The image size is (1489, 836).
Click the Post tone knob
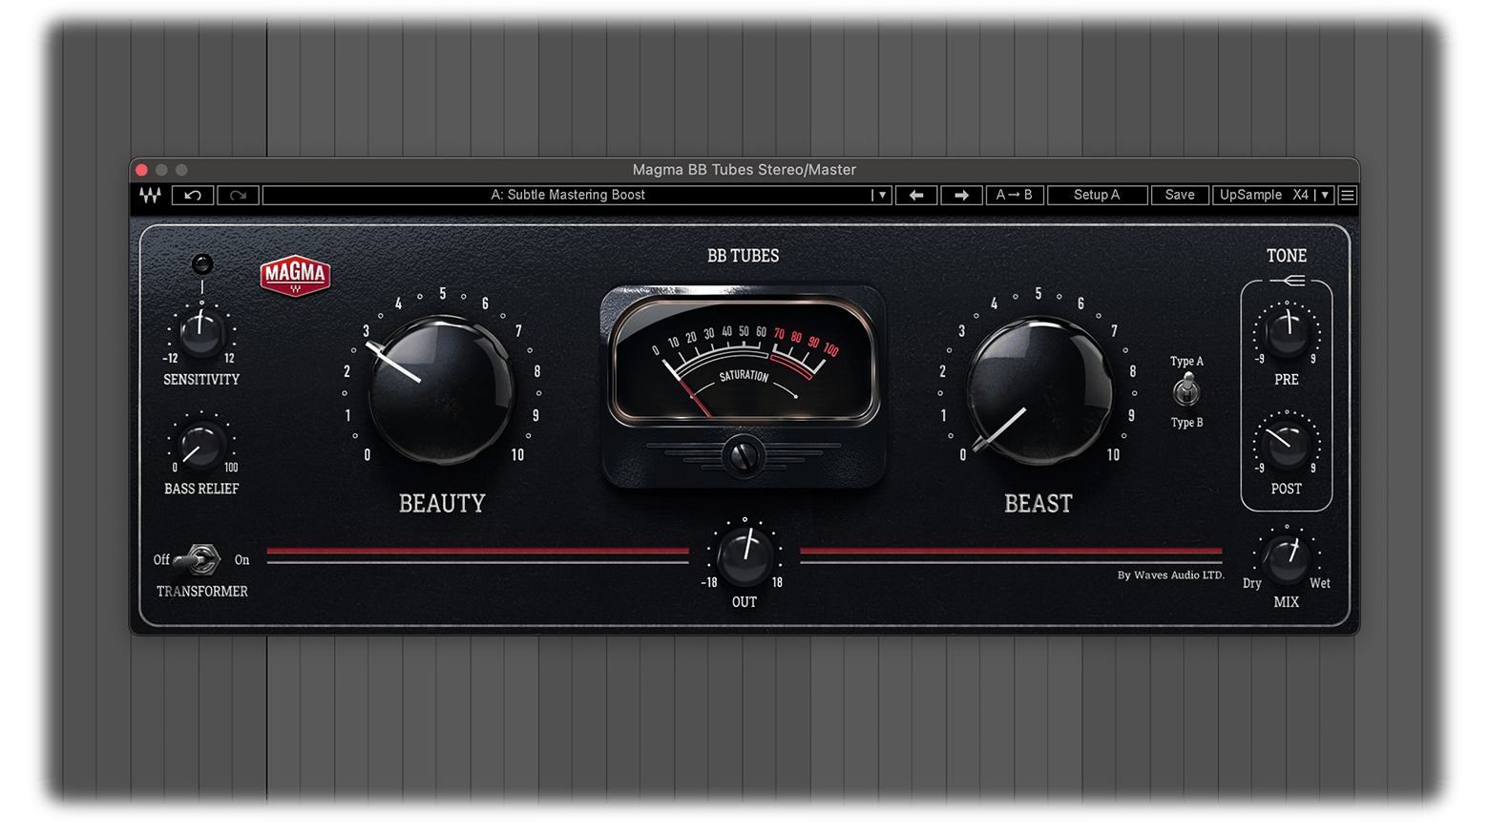[x=1286, y=445]
